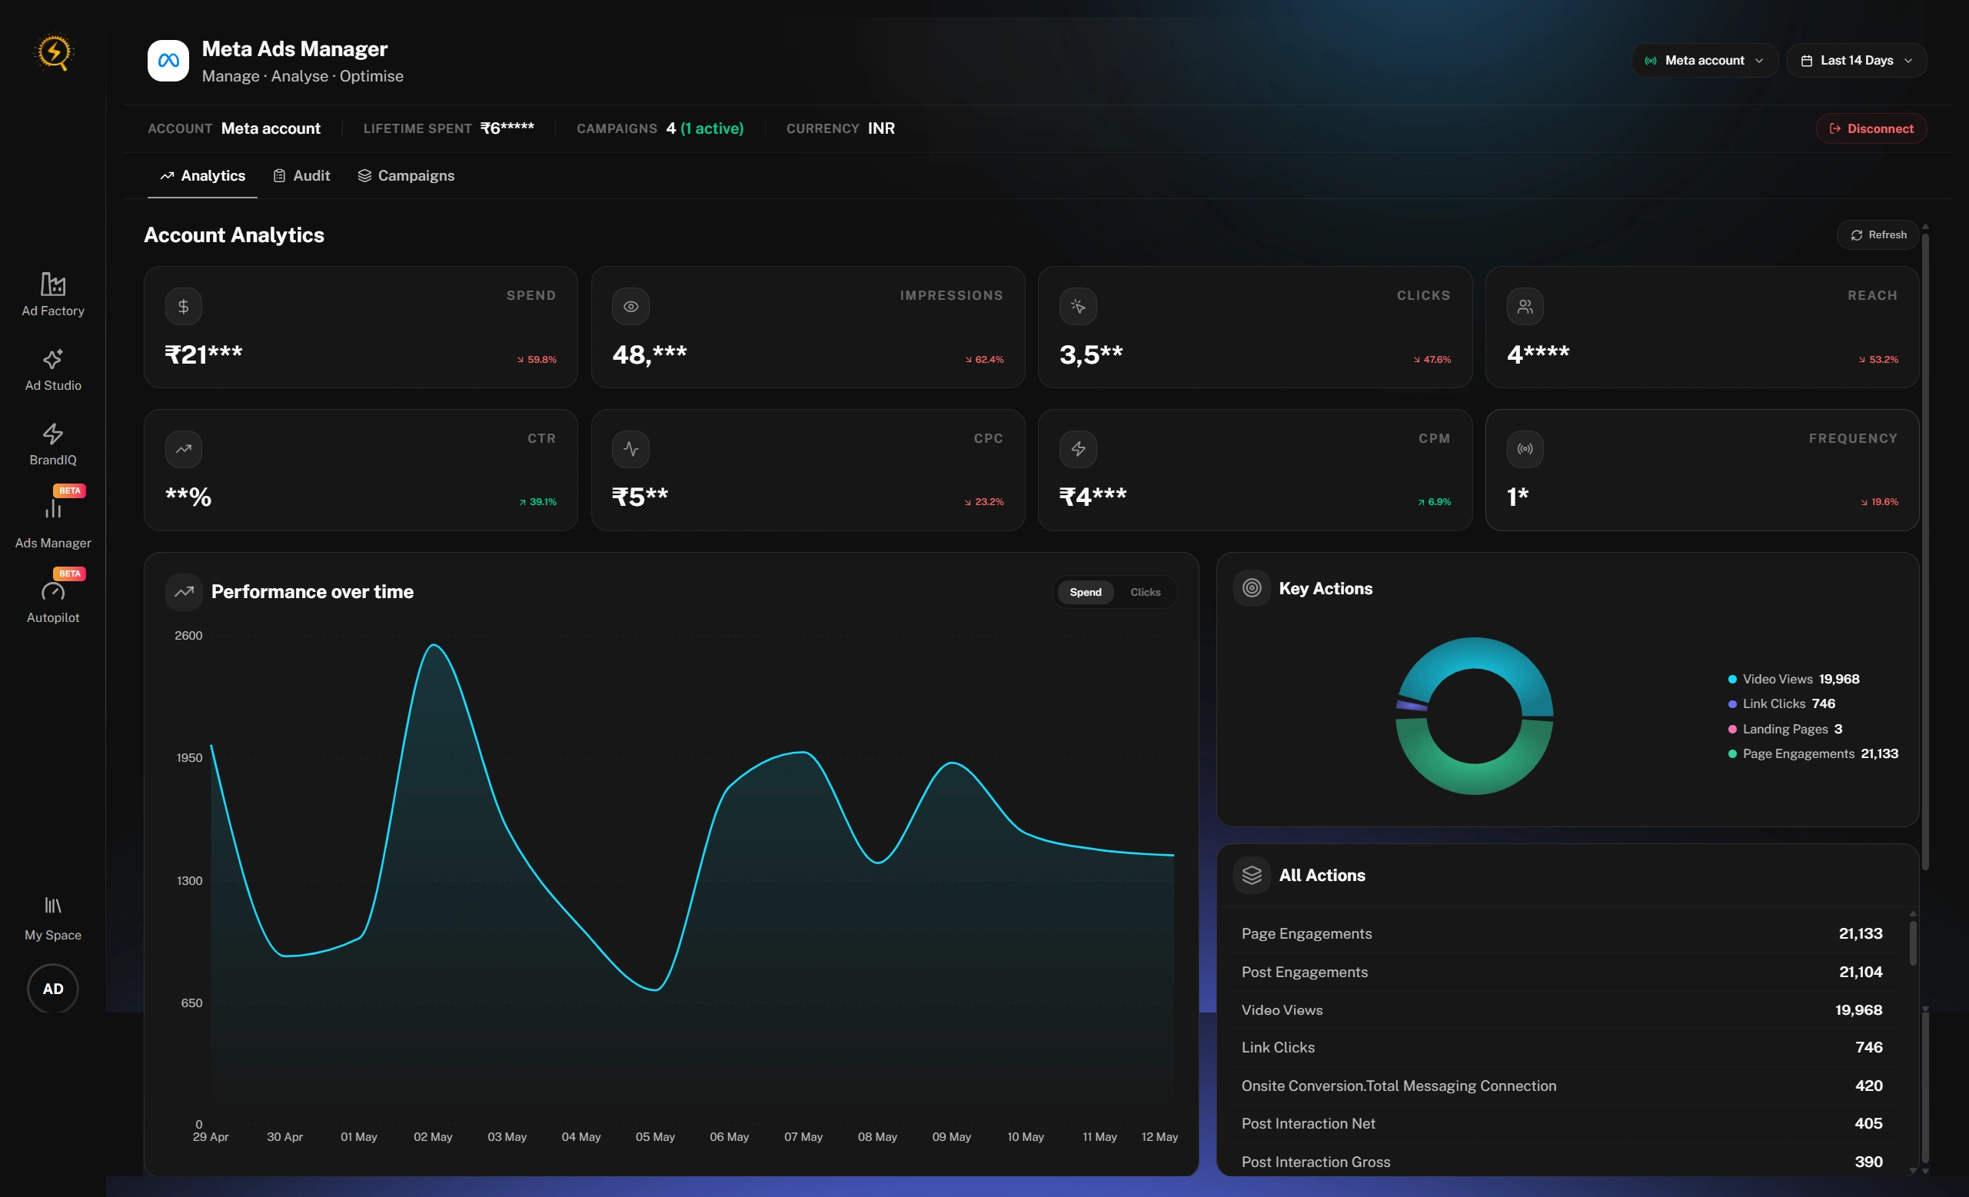This screenshot has height=1197, width=1969.
Task: Click the Disconnect button
Action: tap(1871, 128)
